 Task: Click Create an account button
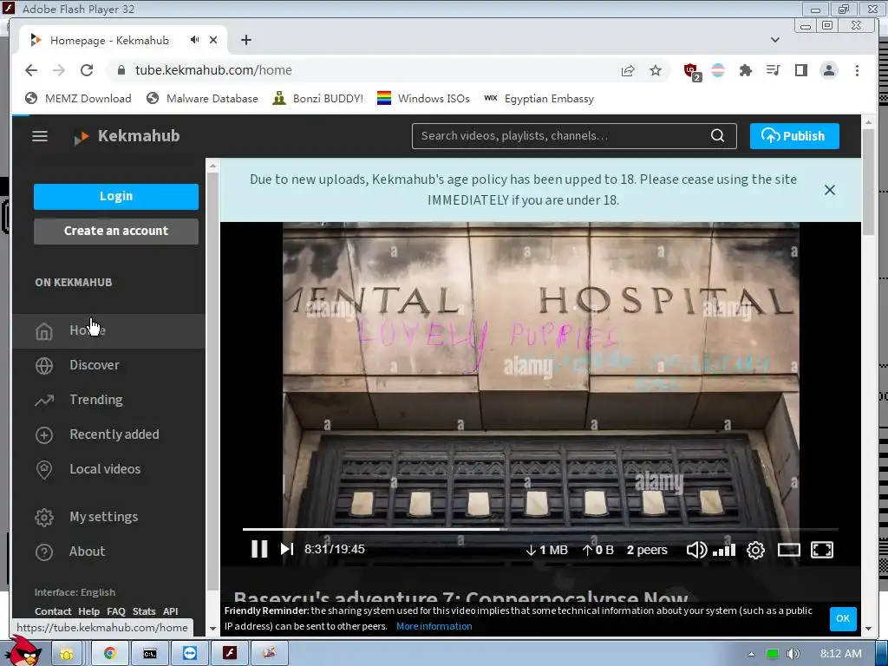point(116,231)
